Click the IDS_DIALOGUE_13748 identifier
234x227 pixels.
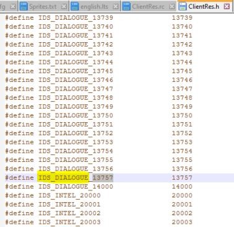(x=76, y=98)
